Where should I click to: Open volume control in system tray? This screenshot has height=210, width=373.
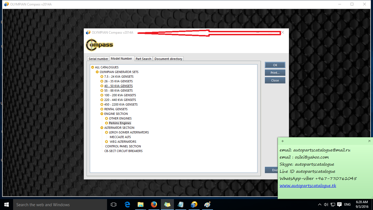[326, 205]
